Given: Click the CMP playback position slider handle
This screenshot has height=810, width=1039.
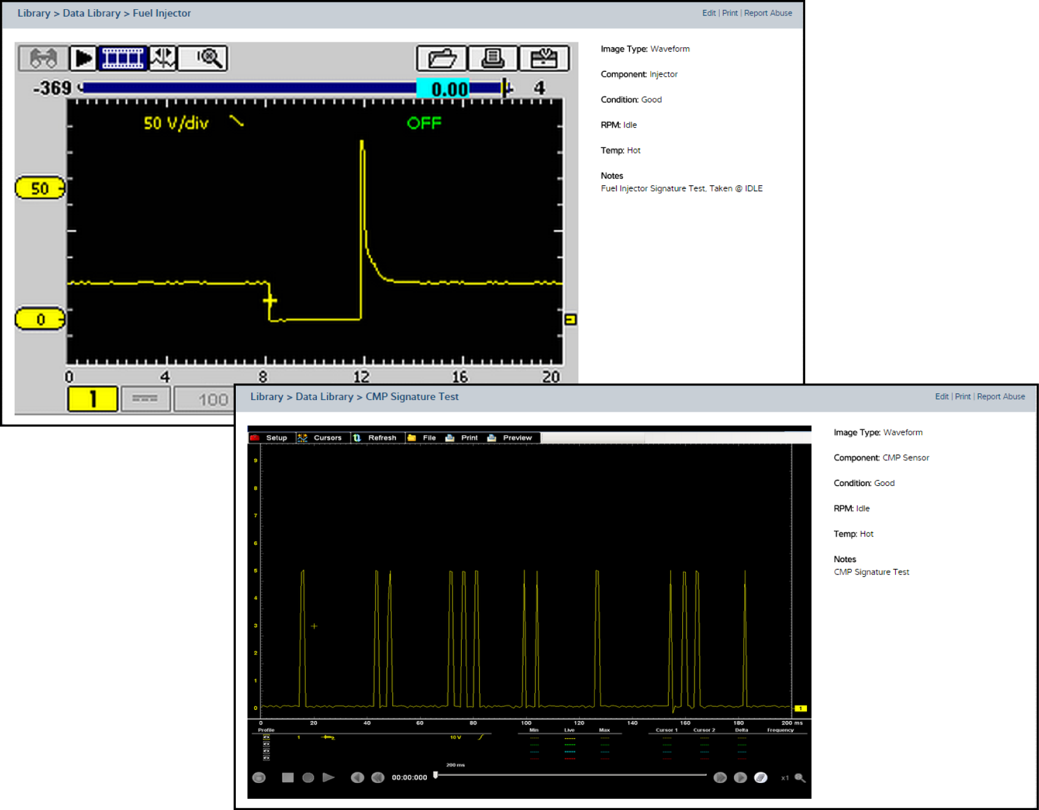Looking at the screenshot, I should coord(435,775).
